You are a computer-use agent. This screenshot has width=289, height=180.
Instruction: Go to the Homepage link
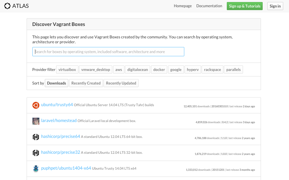(183, 6)
